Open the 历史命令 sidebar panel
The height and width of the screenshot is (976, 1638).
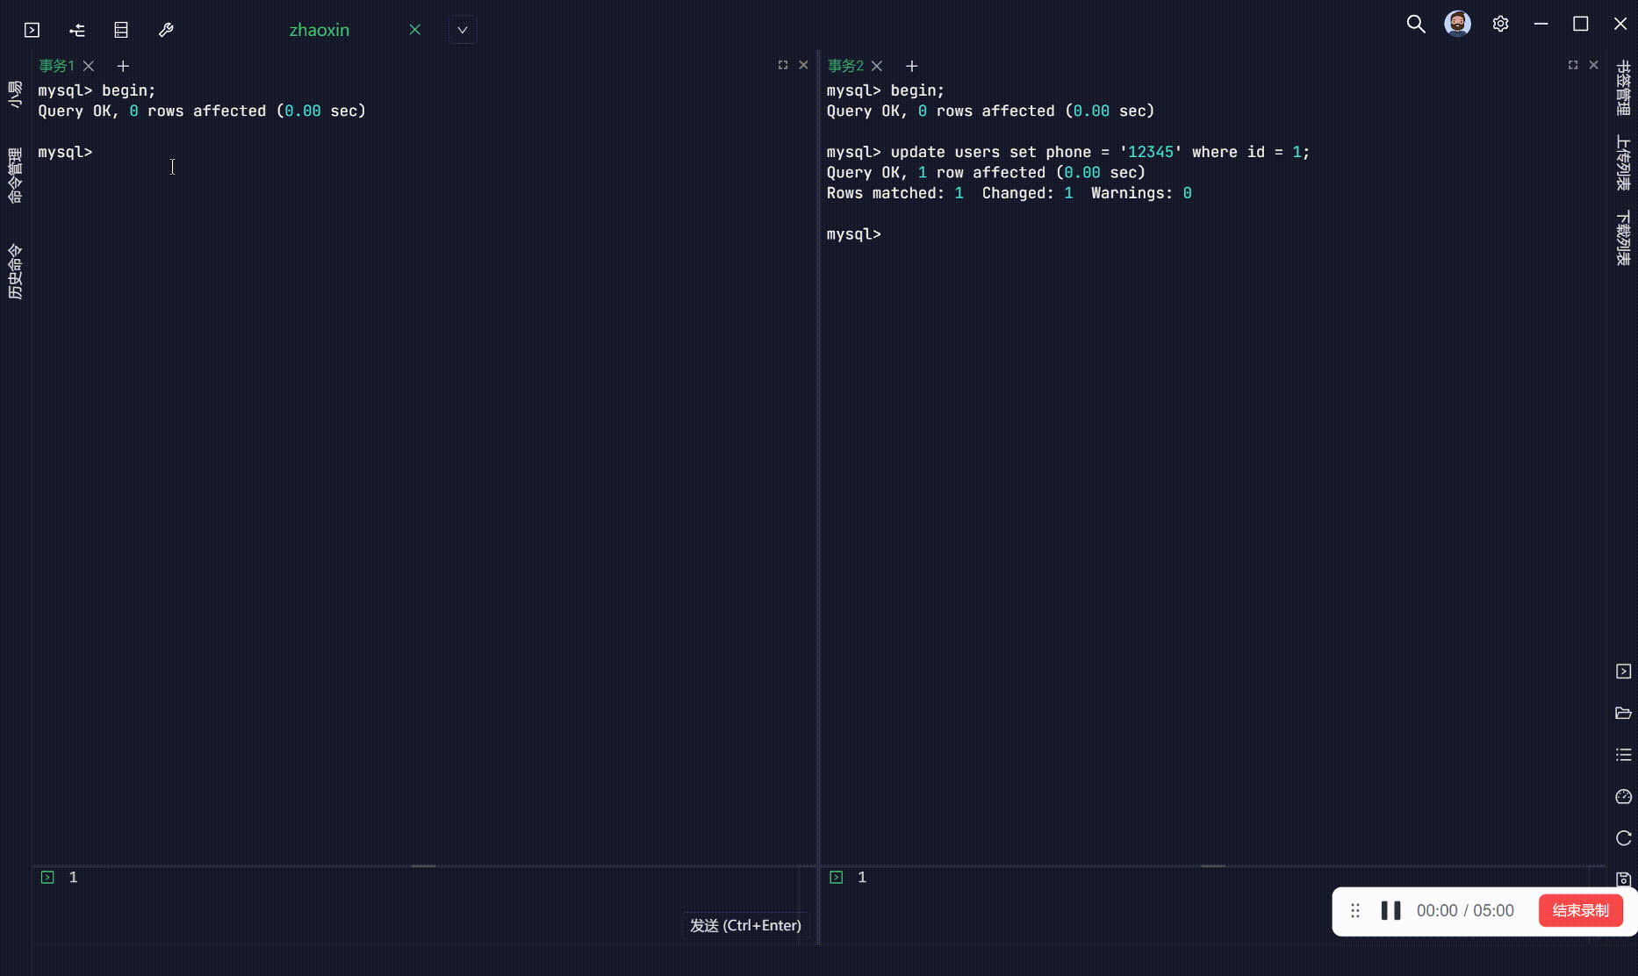coord(15,271)
